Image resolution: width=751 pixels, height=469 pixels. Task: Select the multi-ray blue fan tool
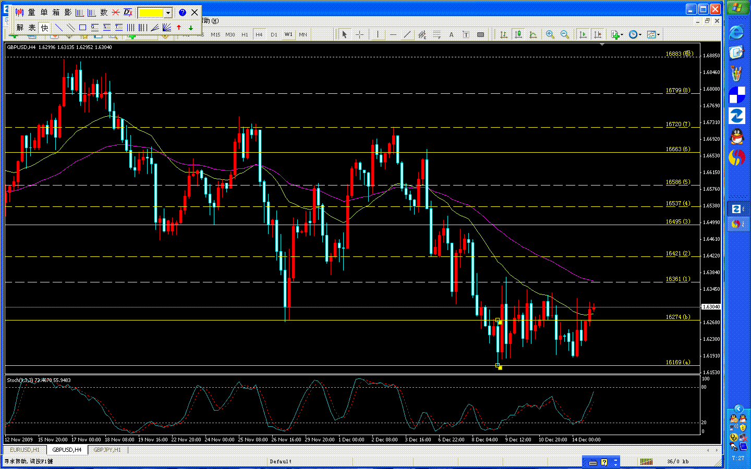pos(167,28)
